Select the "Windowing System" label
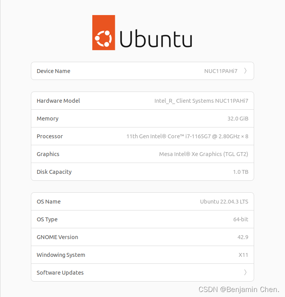Viewport: 285px width, 297px height. [x=61, y=255]
